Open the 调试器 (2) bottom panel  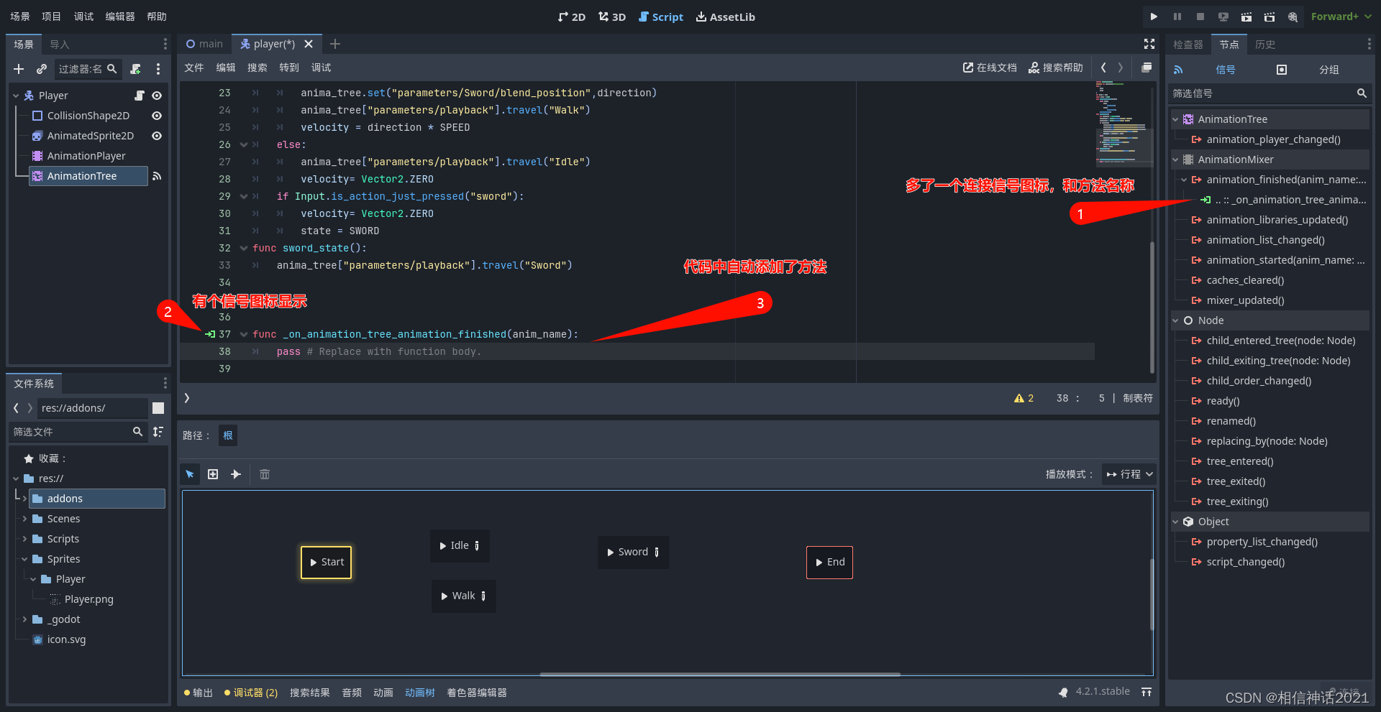(x=251, y=693)
